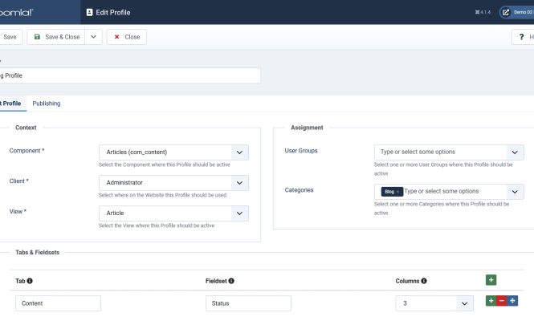Click the Fieldset input field containing Status
534x321 pixels.
coord(248,303)
